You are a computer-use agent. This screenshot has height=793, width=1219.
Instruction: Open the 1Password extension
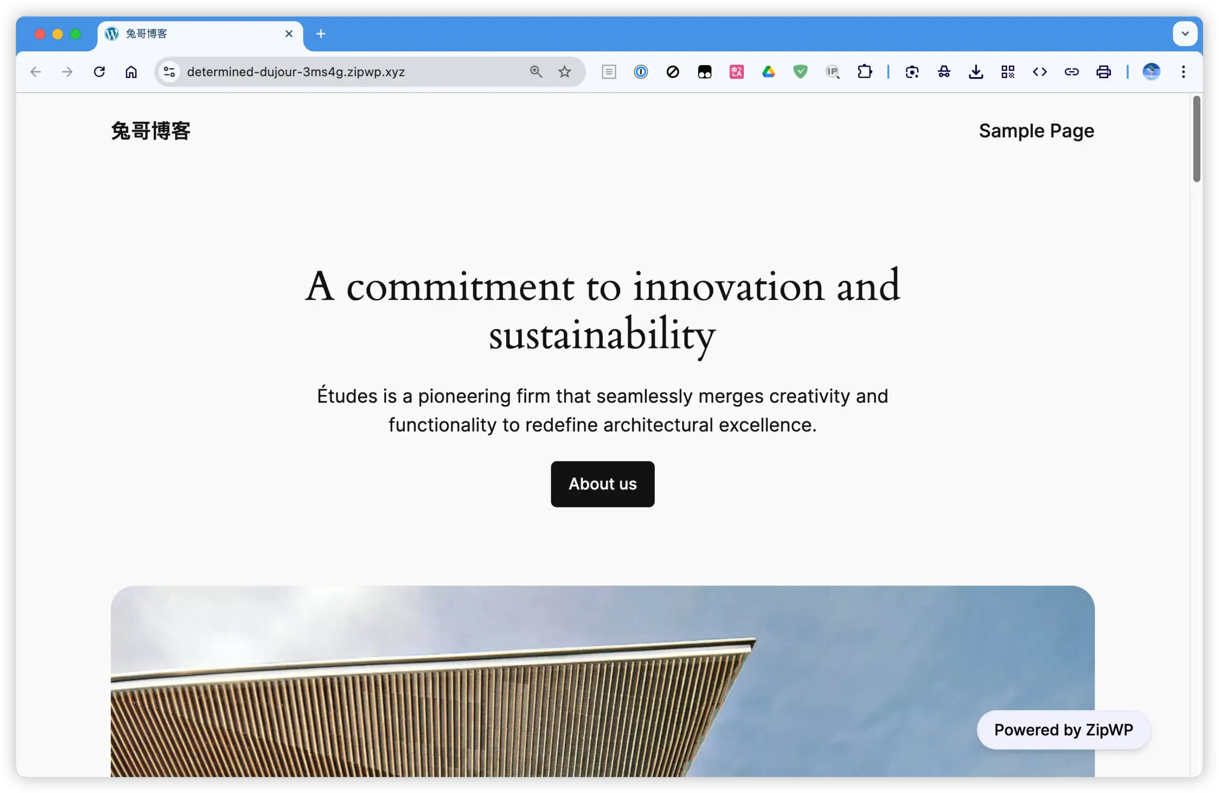point(641,72)
